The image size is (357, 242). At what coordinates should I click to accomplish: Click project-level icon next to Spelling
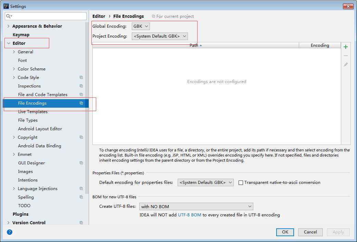click(81, 197)
